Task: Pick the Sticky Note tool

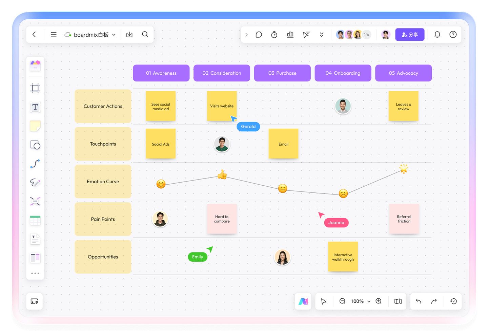Action: 35,126
